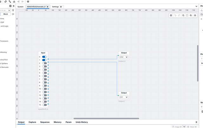The width and height of the screenshot is (203, 128).
Task: Enable Input channel 6 toggle
Action: click(x=44, y=76)
